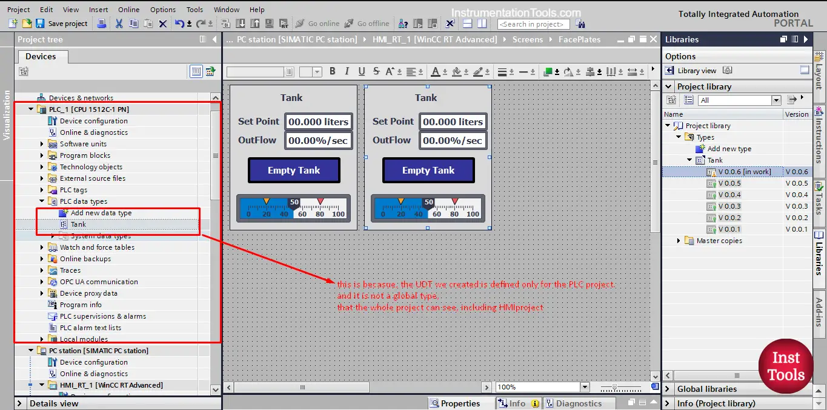Click the Accessible devices icon

[403, 24]
